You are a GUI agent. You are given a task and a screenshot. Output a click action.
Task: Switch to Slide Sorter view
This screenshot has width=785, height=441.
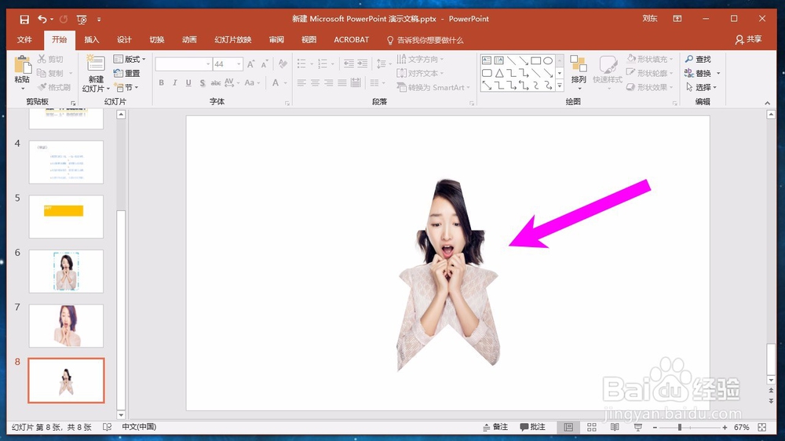point(592,427)
